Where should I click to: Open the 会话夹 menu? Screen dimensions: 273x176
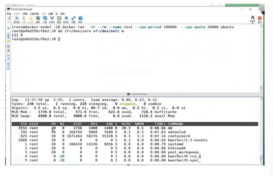click(17, 14)
